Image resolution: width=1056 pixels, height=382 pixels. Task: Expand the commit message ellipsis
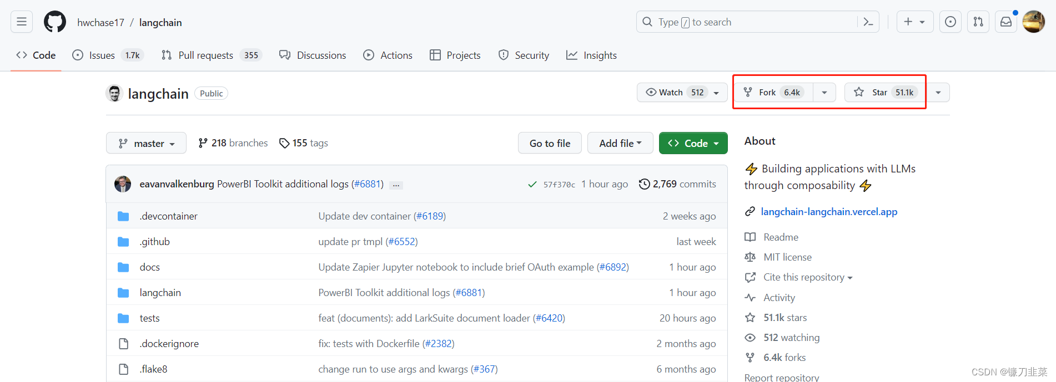(x=396, y=185)
